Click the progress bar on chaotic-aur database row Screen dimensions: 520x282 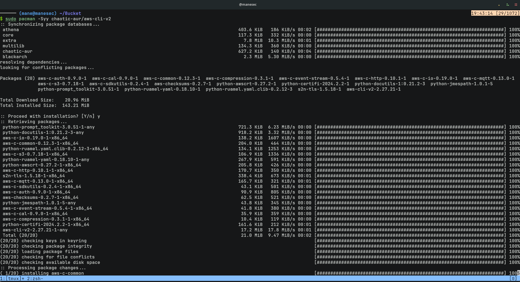point(410,51)
